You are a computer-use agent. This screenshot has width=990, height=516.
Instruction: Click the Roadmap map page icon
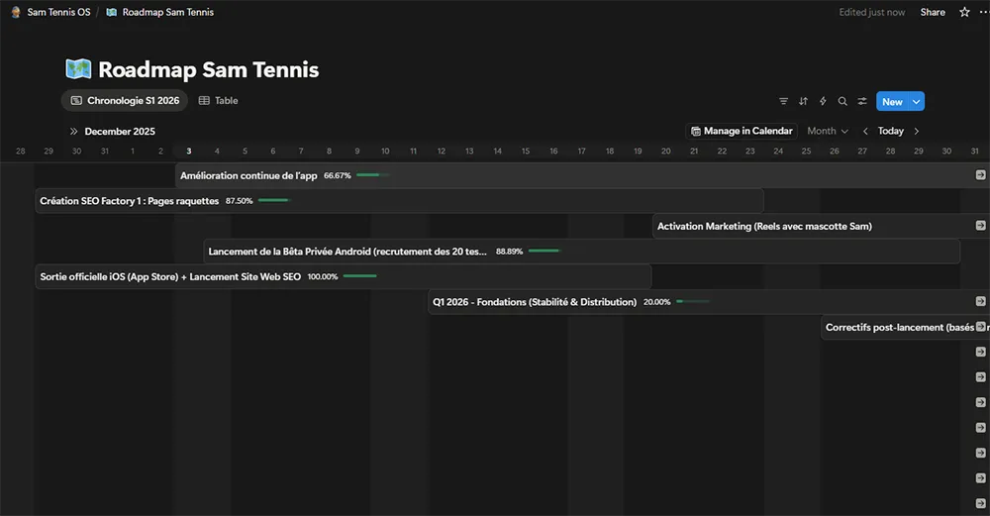coord(78,69)
